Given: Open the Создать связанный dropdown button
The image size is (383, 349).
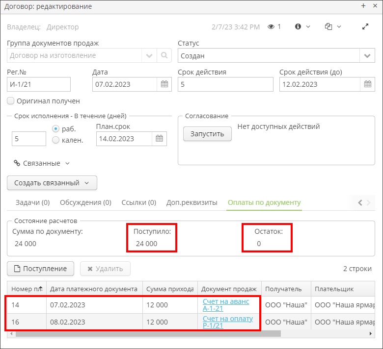Looking at the screenshot, I should tap(52, 183).
